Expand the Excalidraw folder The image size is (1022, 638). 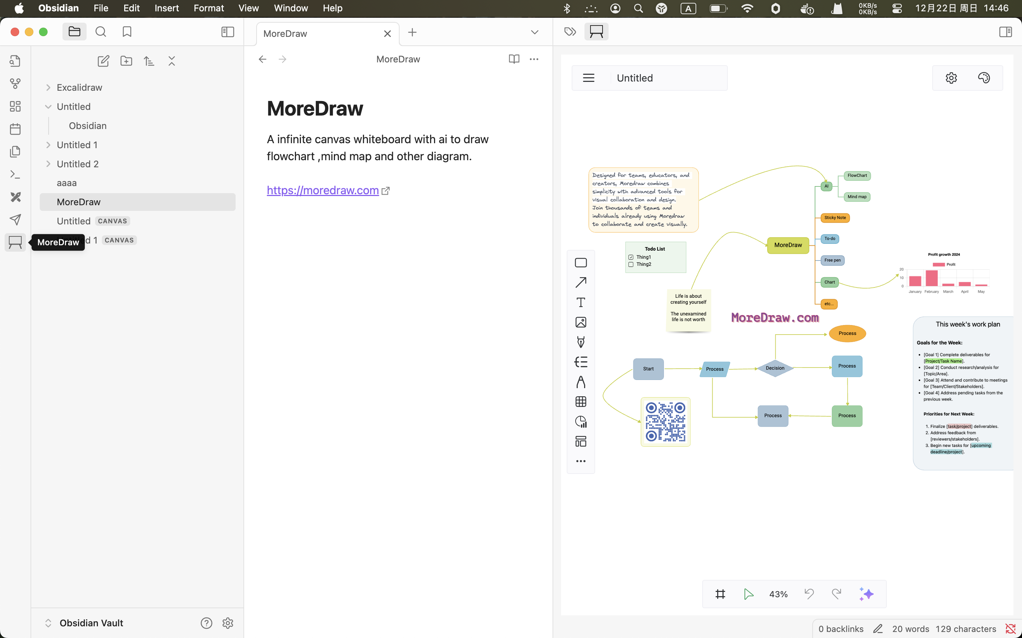pyautogui.click(x=48, y=88)
